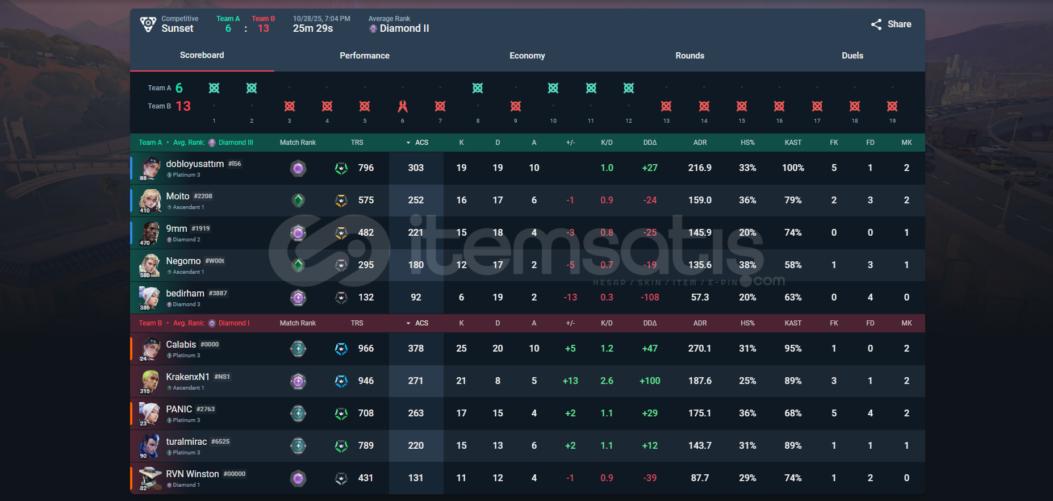Click round 8 Team A win icon

pyautogui.click(x=478, y=88)
